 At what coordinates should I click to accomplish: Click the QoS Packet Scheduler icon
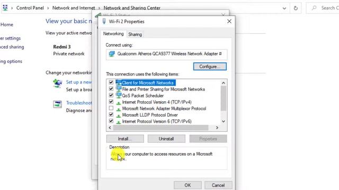(119, 96)
